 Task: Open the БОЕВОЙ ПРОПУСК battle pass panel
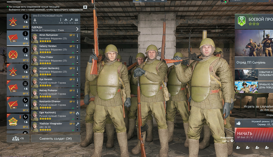pyautogui.click(x=254, y=21)
